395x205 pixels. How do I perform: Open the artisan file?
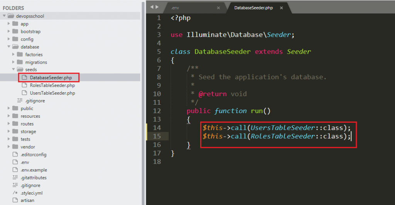[27, 200]
